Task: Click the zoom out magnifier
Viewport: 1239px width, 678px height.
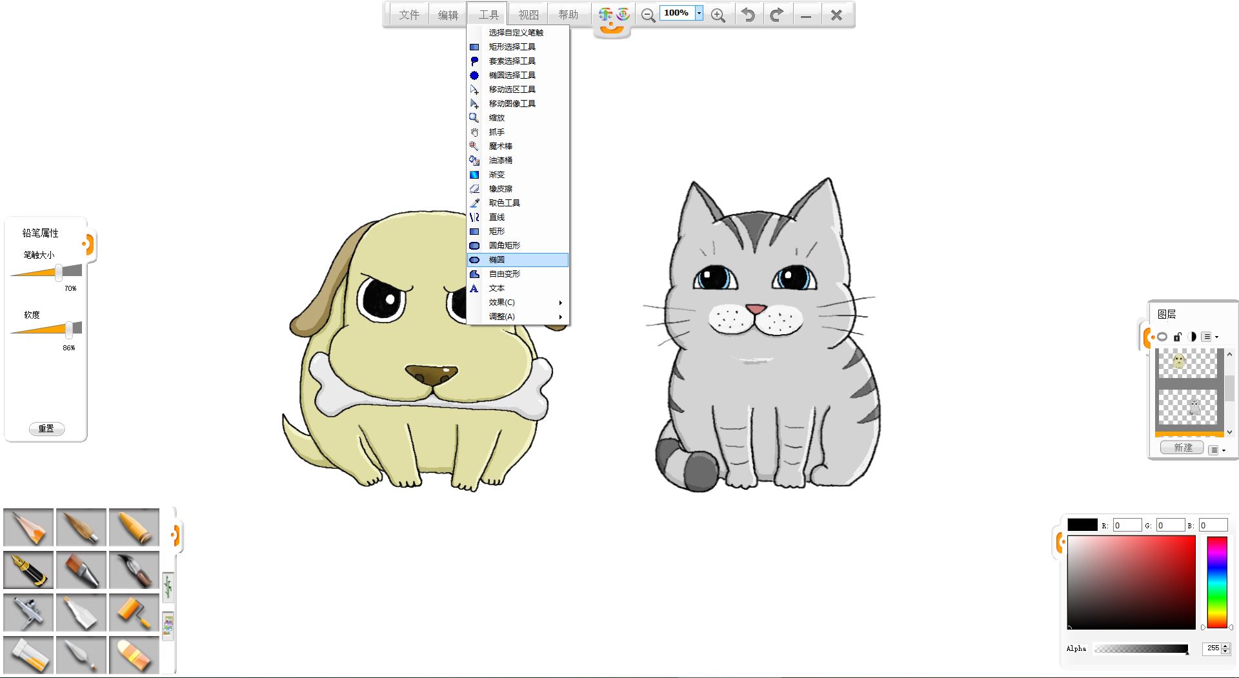Action: [x=648, y=15]
